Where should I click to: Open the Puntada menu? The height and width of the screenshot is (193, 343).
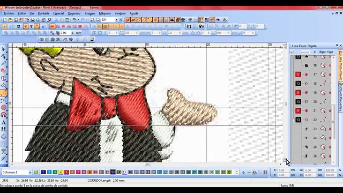(x=43, y=13)
